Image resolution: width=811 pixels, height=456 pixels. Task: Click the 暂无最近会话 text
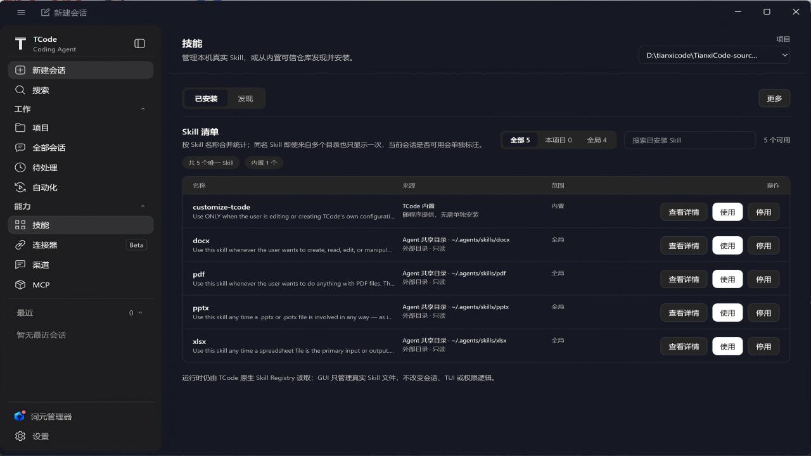[41, 335]
